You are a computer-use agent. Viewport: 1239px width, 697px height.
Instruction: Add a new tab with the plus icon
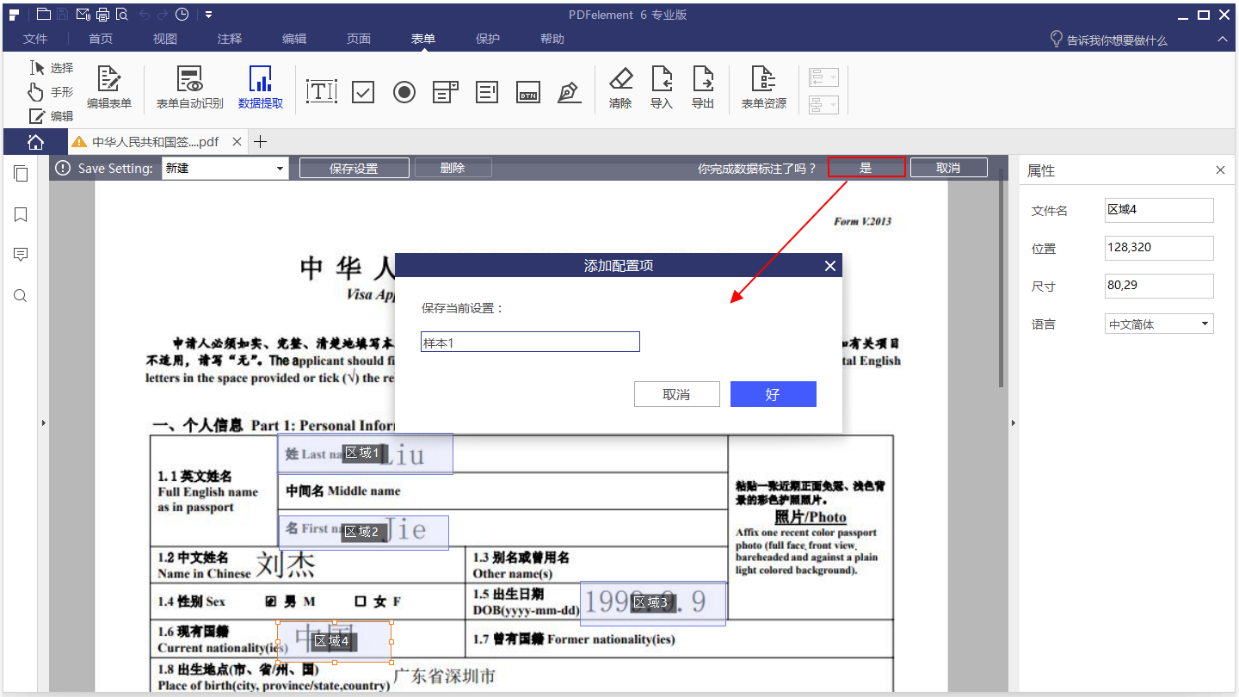pyautogui.click(x=261, y=142)
